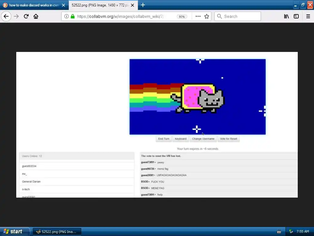Go back to the previous page
This screenshot has width=314, height=236.
coord(6,16)
